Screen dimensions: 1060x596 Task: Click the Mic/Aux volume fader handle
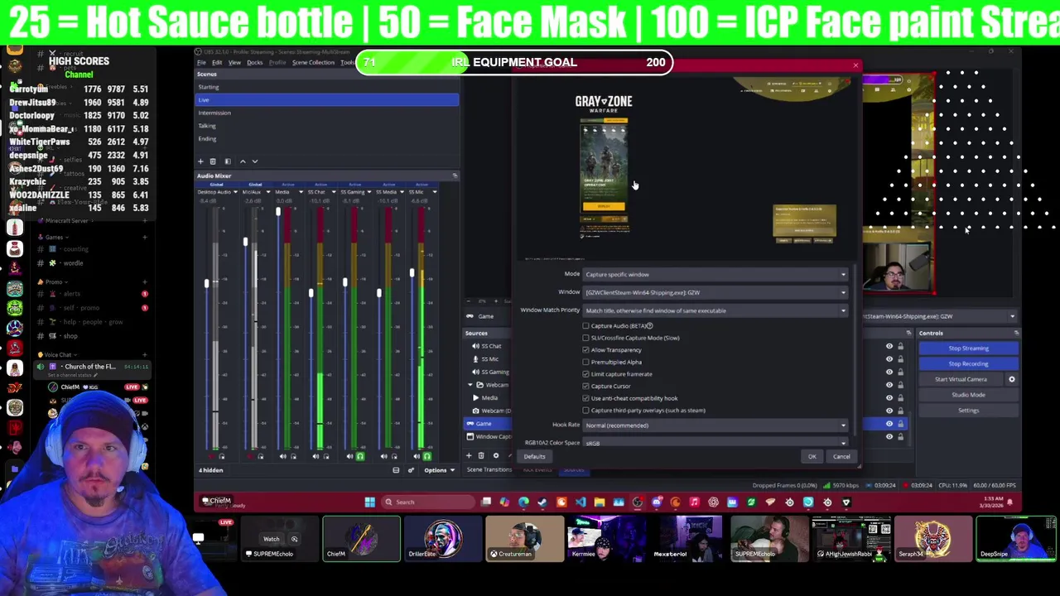244,242
